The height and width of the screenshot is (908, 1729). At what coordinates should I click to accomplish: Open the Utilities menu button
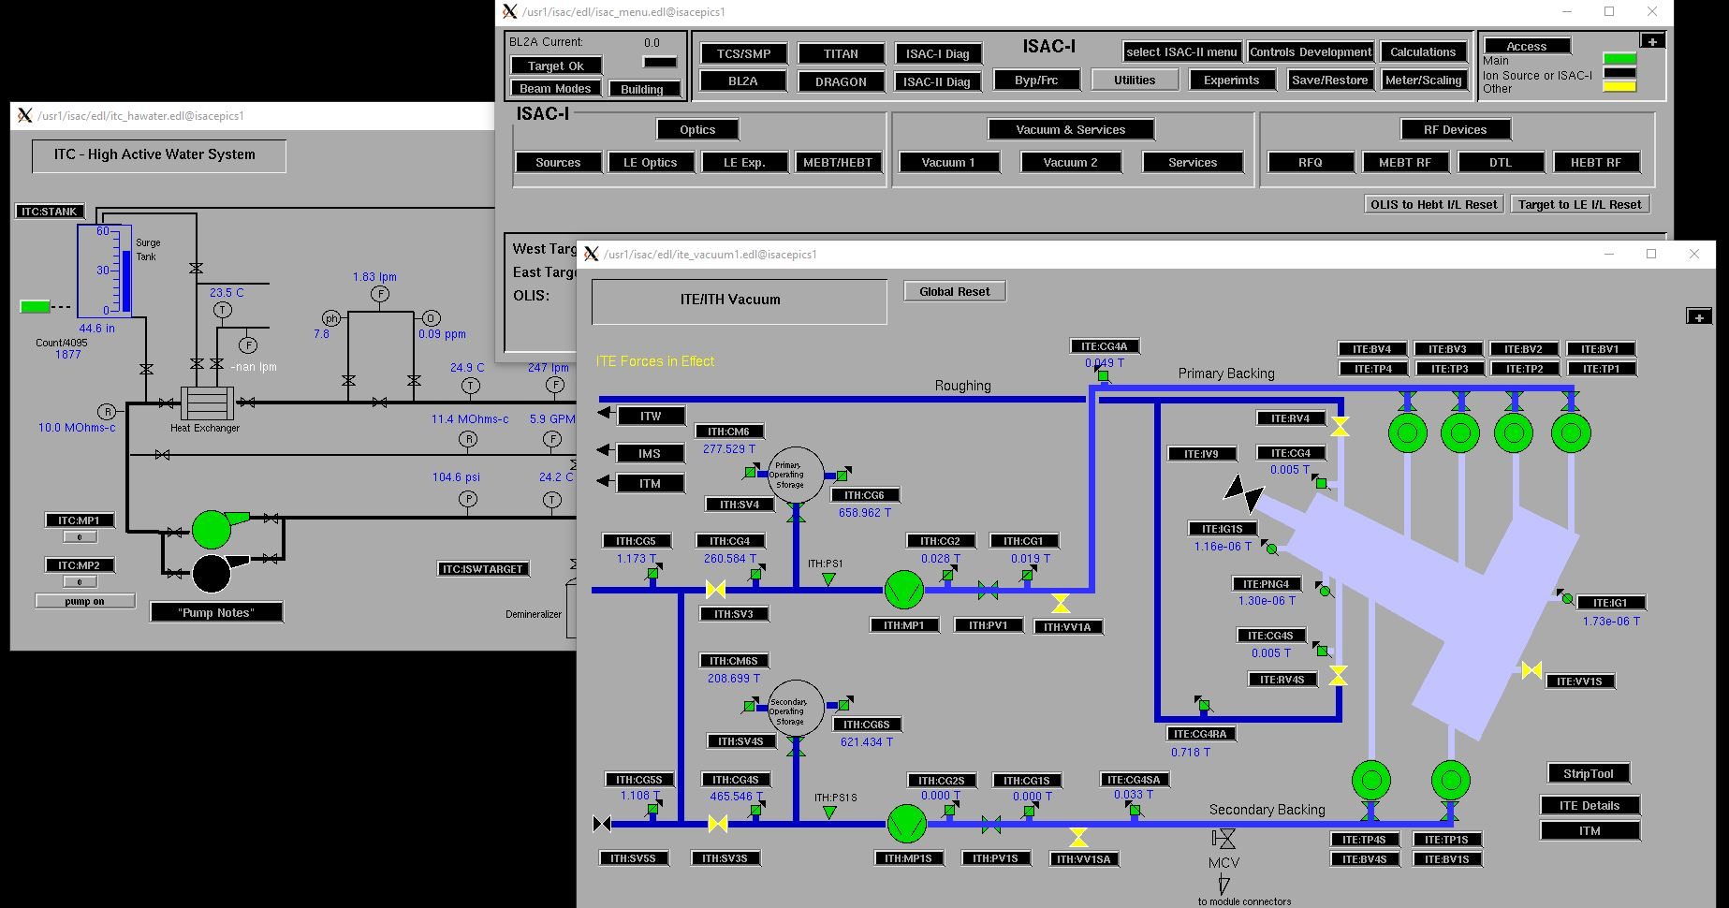tap(1135, 80)
